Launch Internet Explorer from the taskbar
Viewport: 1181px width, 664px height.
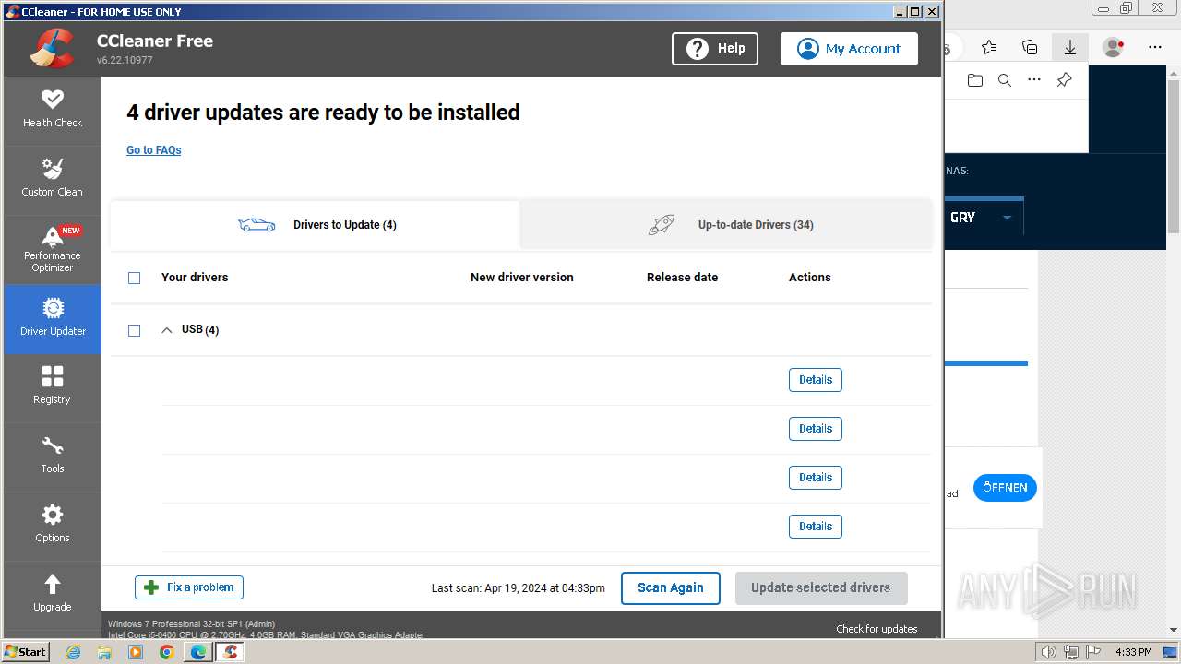[x=73, y=652]
